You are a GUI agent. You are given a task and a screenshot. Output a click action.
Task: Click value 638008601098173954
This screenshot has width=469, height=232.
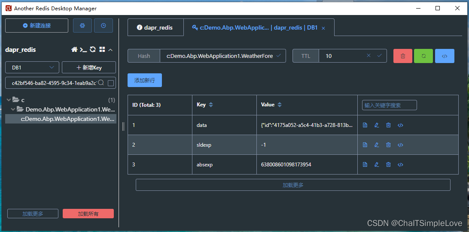click(x=286, y=165)
